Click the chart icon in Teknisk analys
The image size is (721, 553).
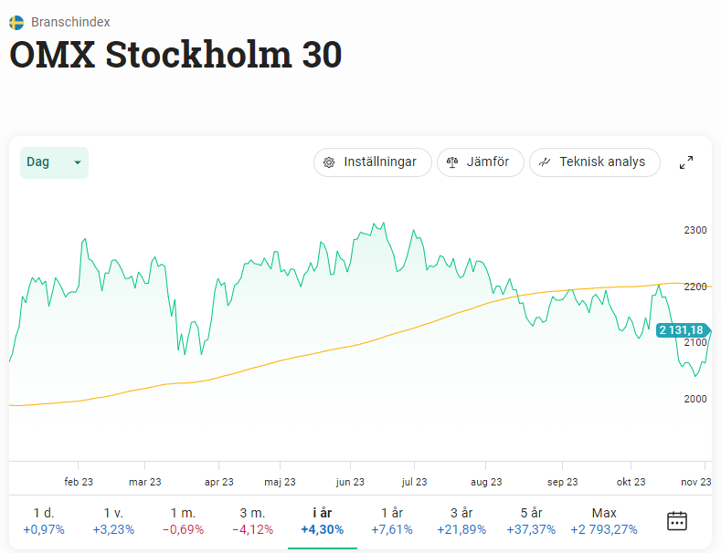tap(545, 162)
